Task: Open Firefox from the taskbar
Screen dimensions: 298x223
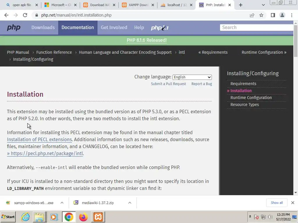Action: tap(83, 217)
